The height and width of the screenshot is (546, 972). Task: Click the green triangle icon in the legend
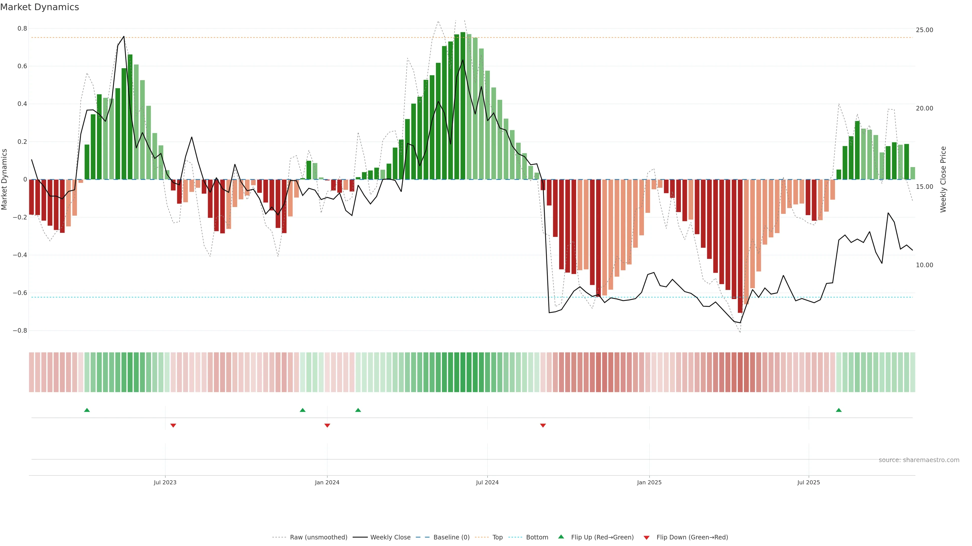(x=561, y=537)
